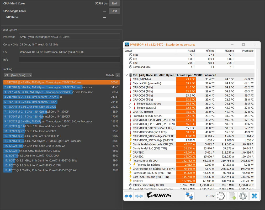Click the Promedio column header
The image size is (265, 210).
click(x=245, y=51)
